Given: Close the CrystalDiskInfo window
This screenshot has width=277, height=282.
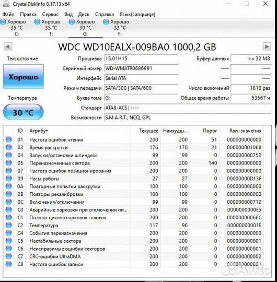Looking at the screenshot, I should point(266,4).
